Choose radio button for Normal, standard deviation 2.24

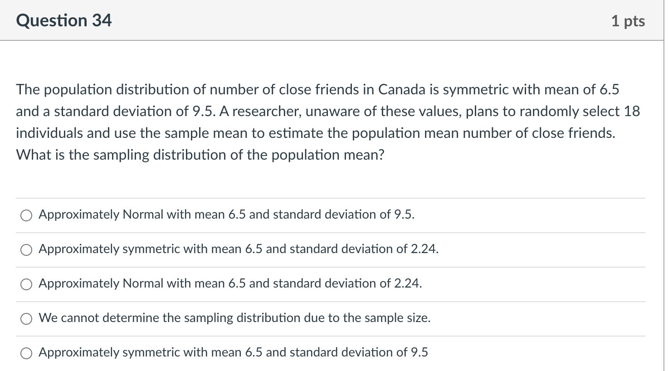(26, 284)
